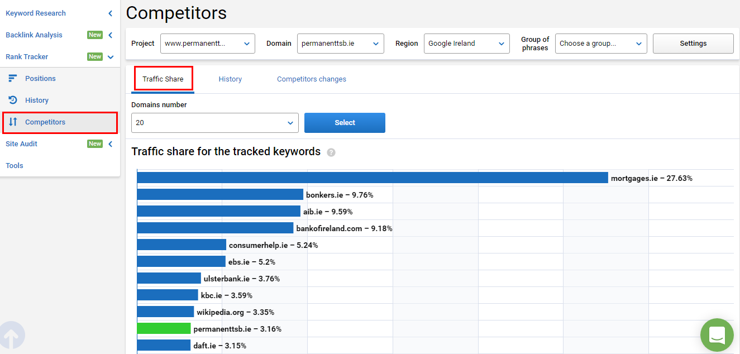740x354 pixels.
Task: Click label kbc.ie – 3.59%
Action: point(227,295)
